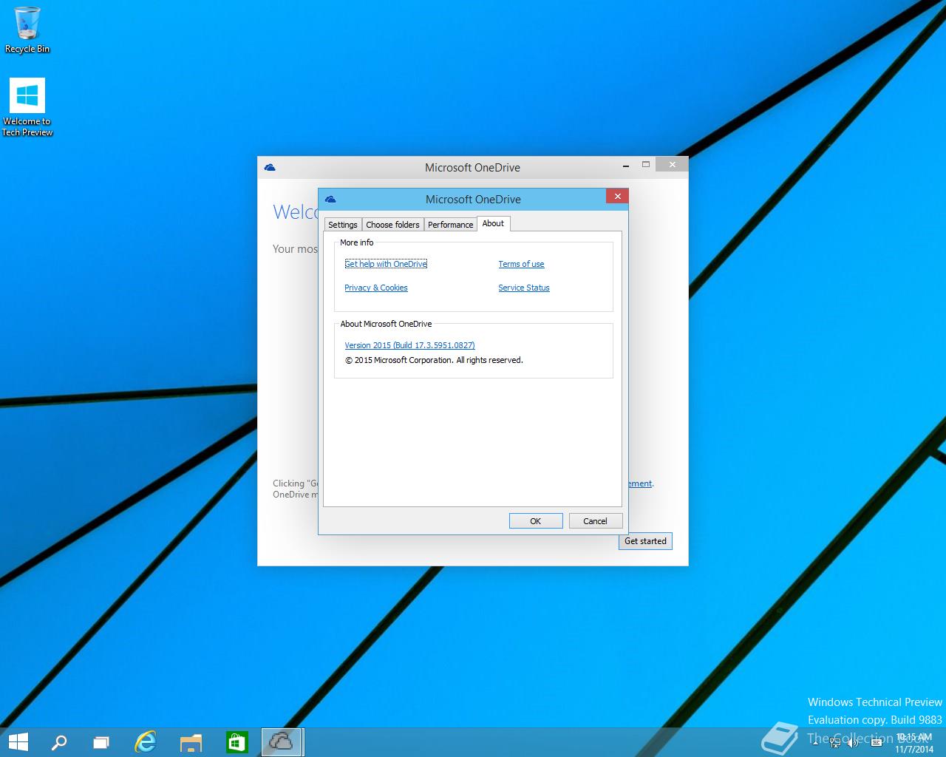Select the OneDrive cloud taskbar icon
The image size is (946, 757).
coord(282,741)
